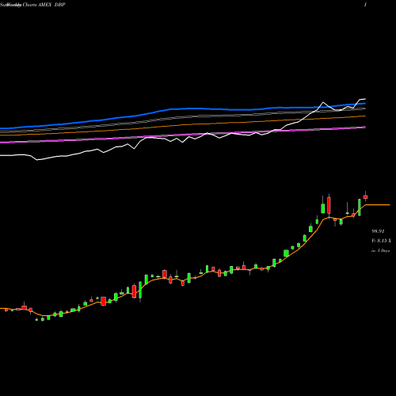Click the AMEX DBP chart title
This screenshot has width=396, height=396.
[33, 5]
